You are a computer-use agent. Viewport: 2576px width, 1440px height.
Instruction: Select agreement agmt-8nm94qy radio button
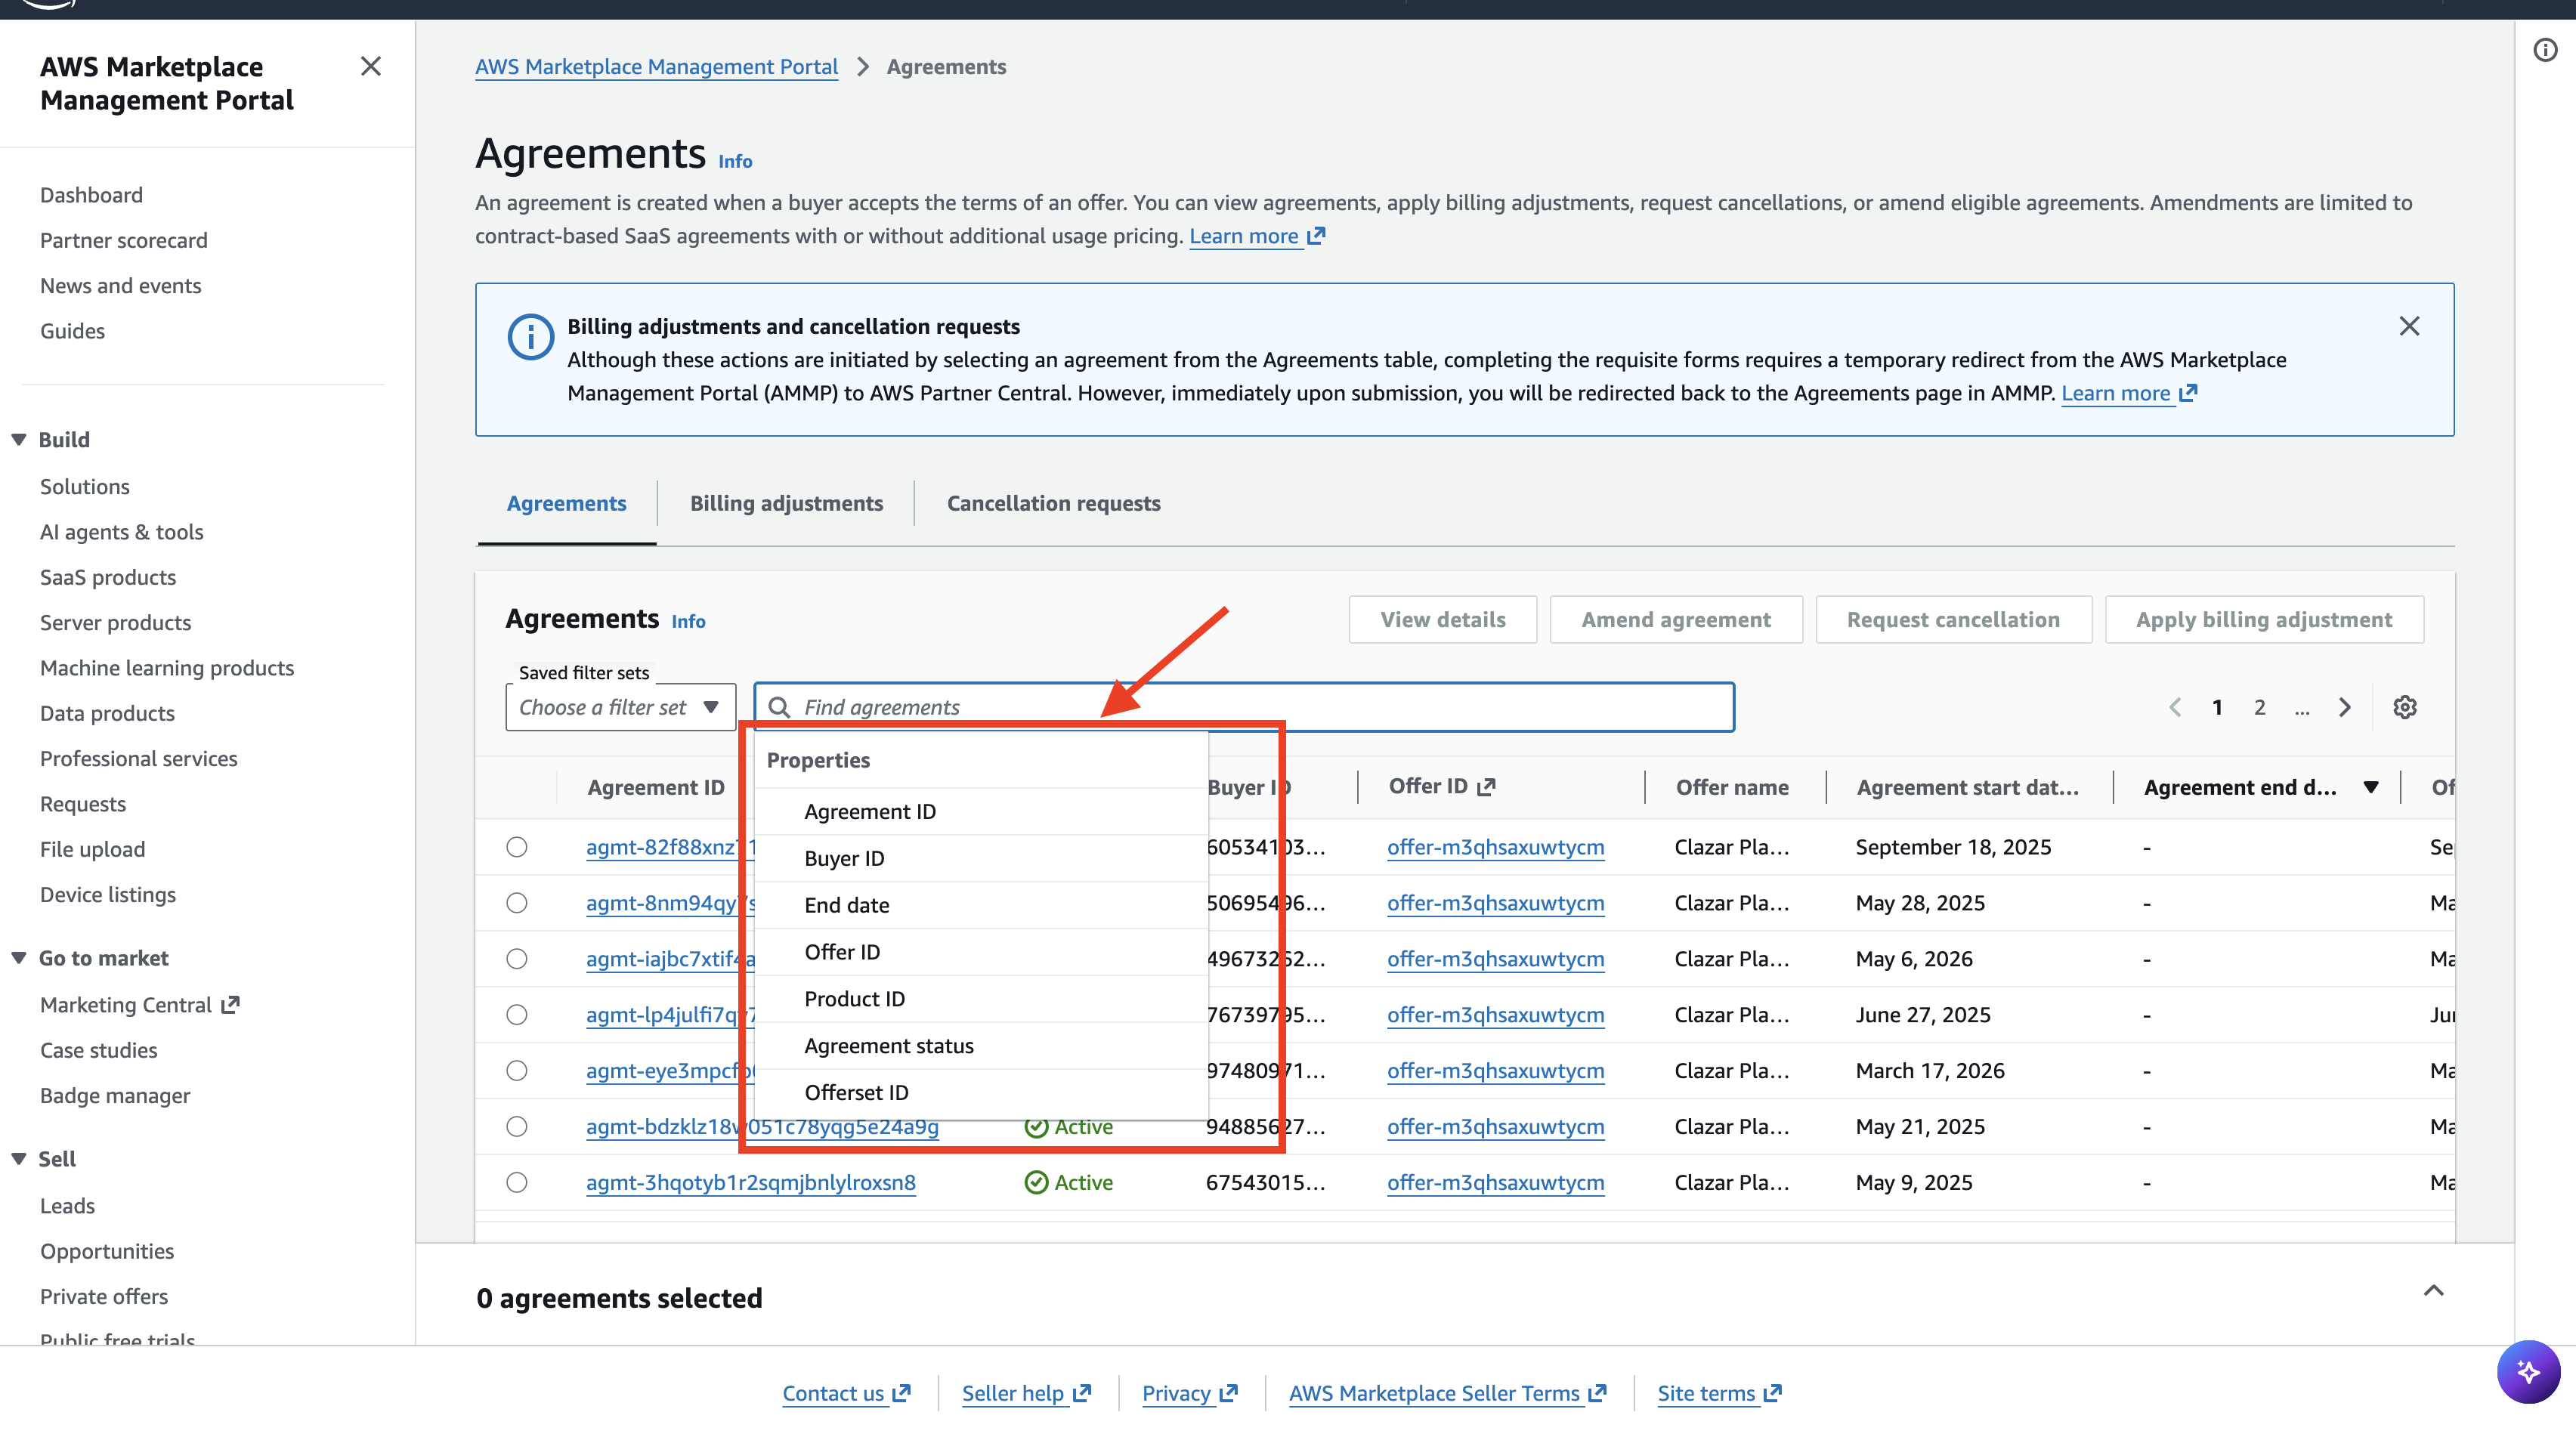tap(516, 903)
